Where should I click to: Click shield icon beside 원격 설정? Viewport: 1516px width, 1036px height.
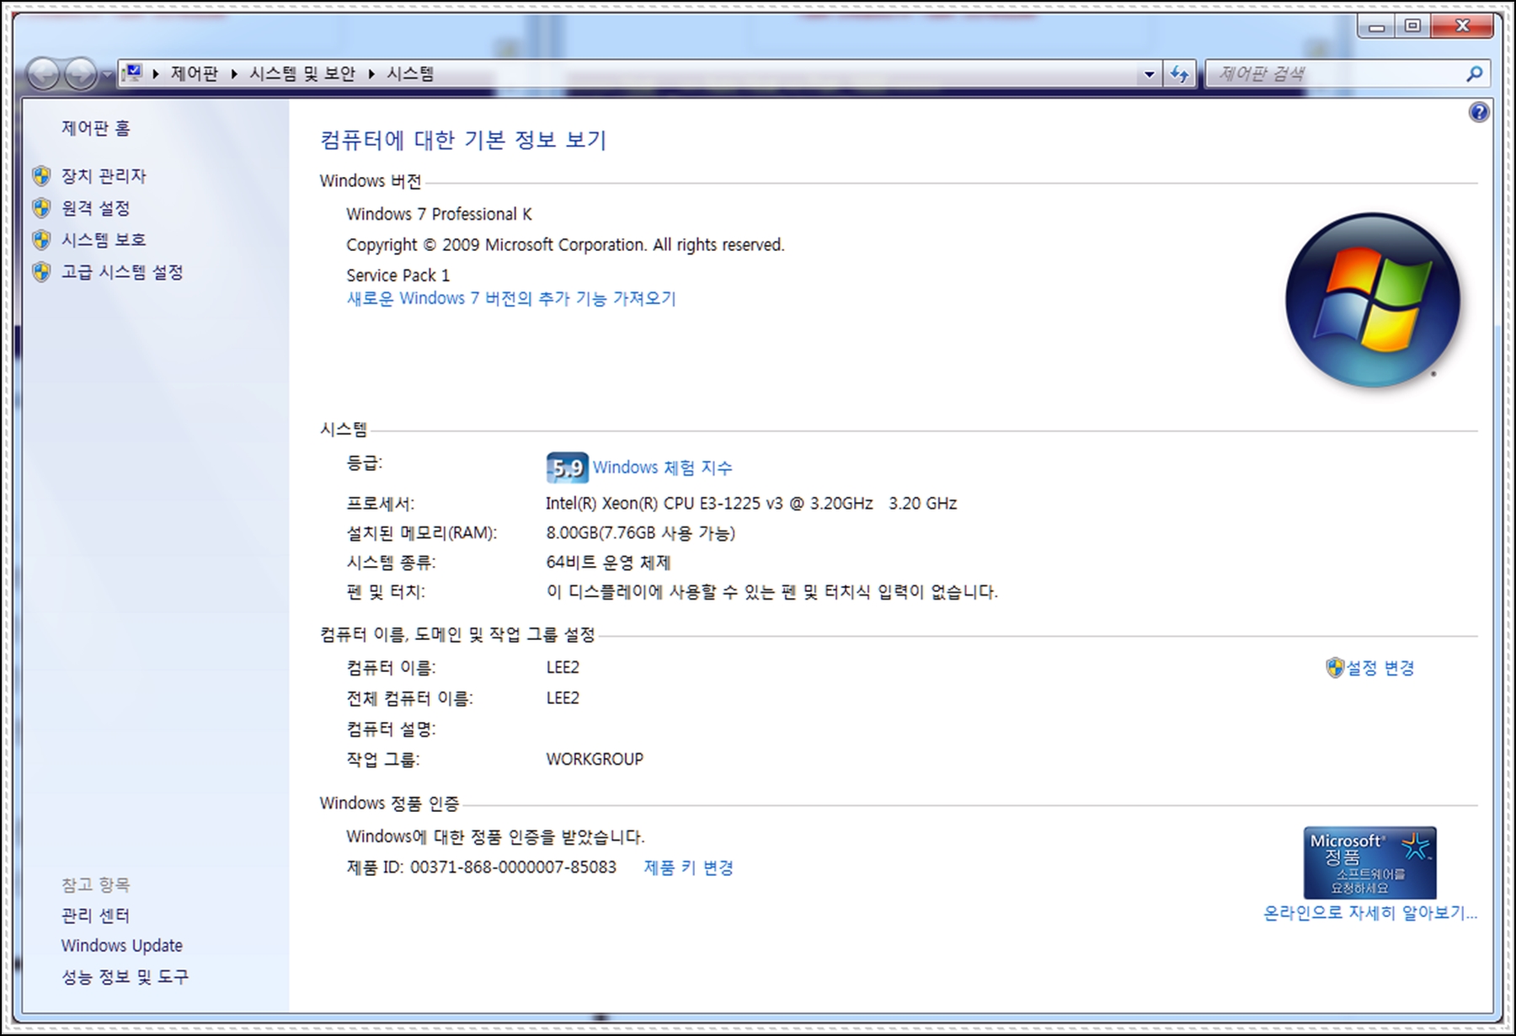(x=41, y=208)
